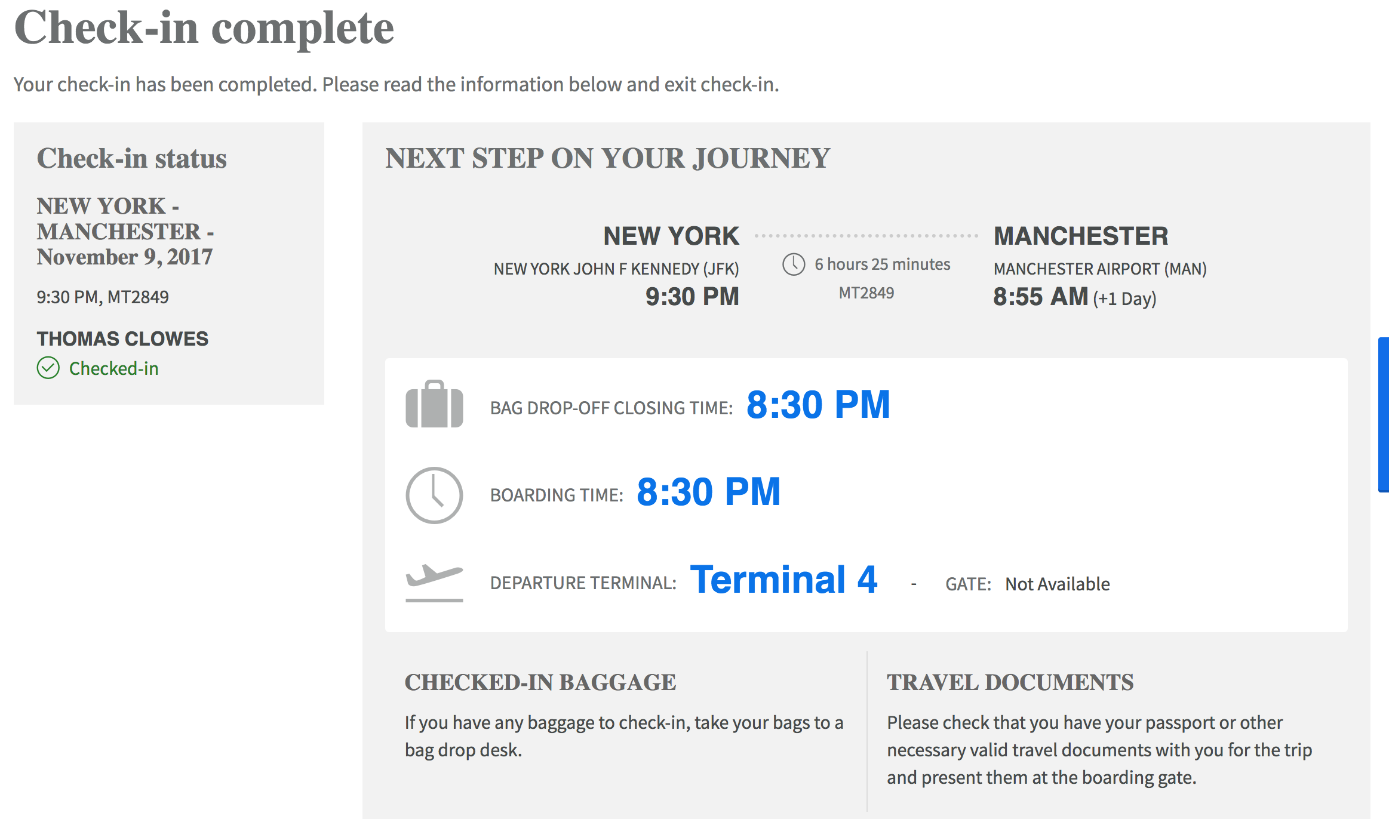
Task: Click the Checked-in status label
Action: click(x=114, y=368)
